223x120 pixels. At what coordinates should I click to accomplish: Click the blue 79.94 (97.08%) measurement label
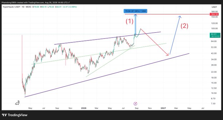pyautogui.click(x=135, y=11)
